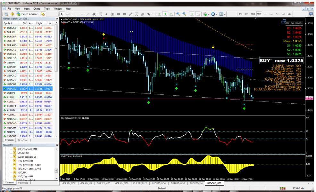316x192 pixels.
Task: Expand the chart Templates dropdown
Action: [x=222, y=14]
